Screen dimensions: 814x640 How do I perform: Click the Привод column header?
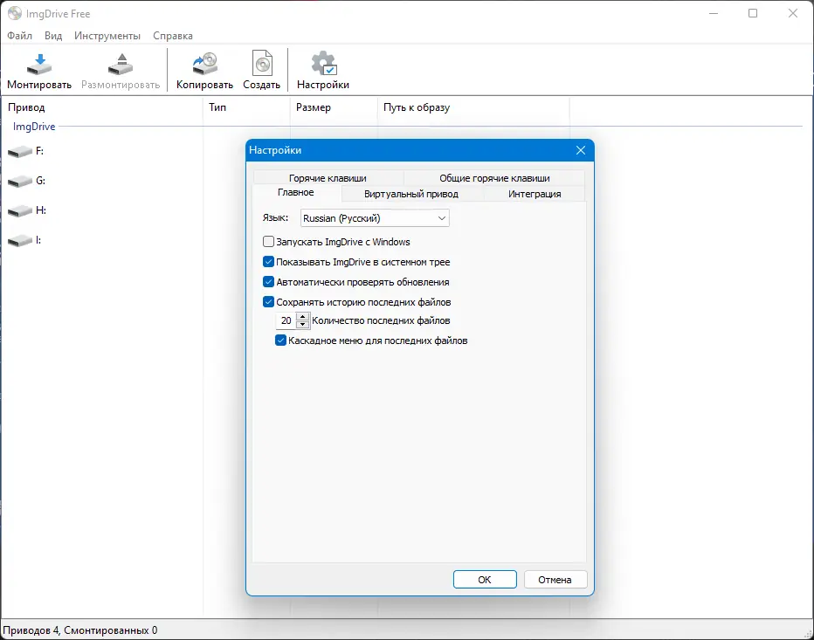101,107
